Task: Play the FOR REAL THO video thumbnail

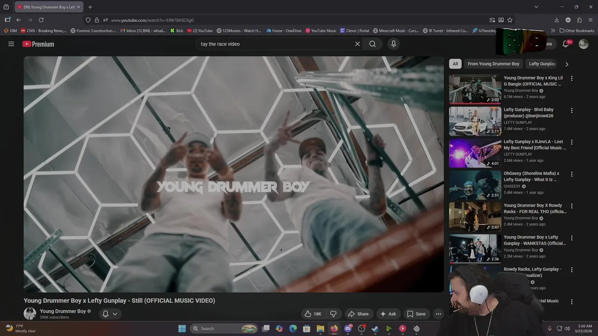Action: (475, 217)
